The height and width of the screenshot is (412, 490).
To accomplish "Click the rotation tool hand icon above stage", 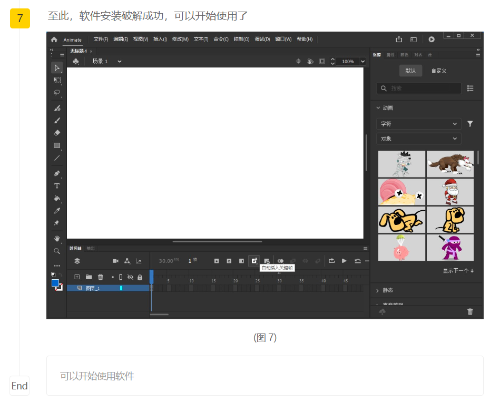I will click(310, 61).
